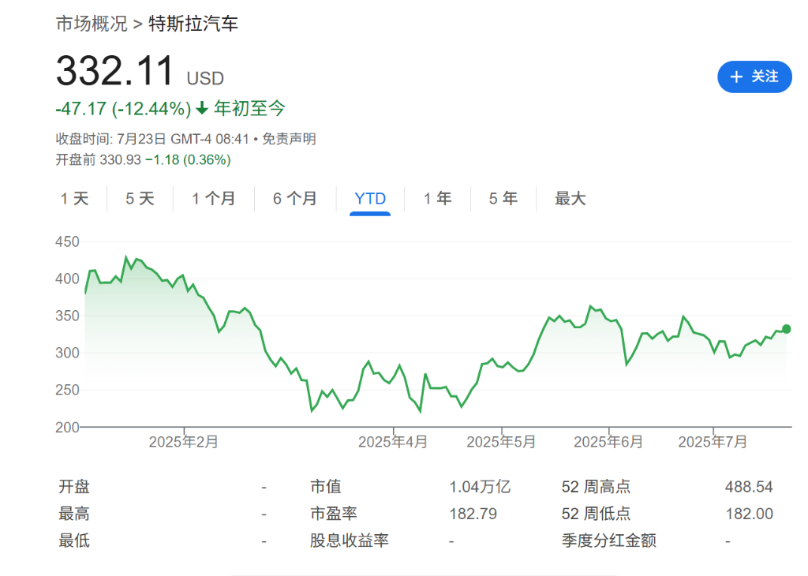Click the 2025年4月 axis label

coord(393,442)
